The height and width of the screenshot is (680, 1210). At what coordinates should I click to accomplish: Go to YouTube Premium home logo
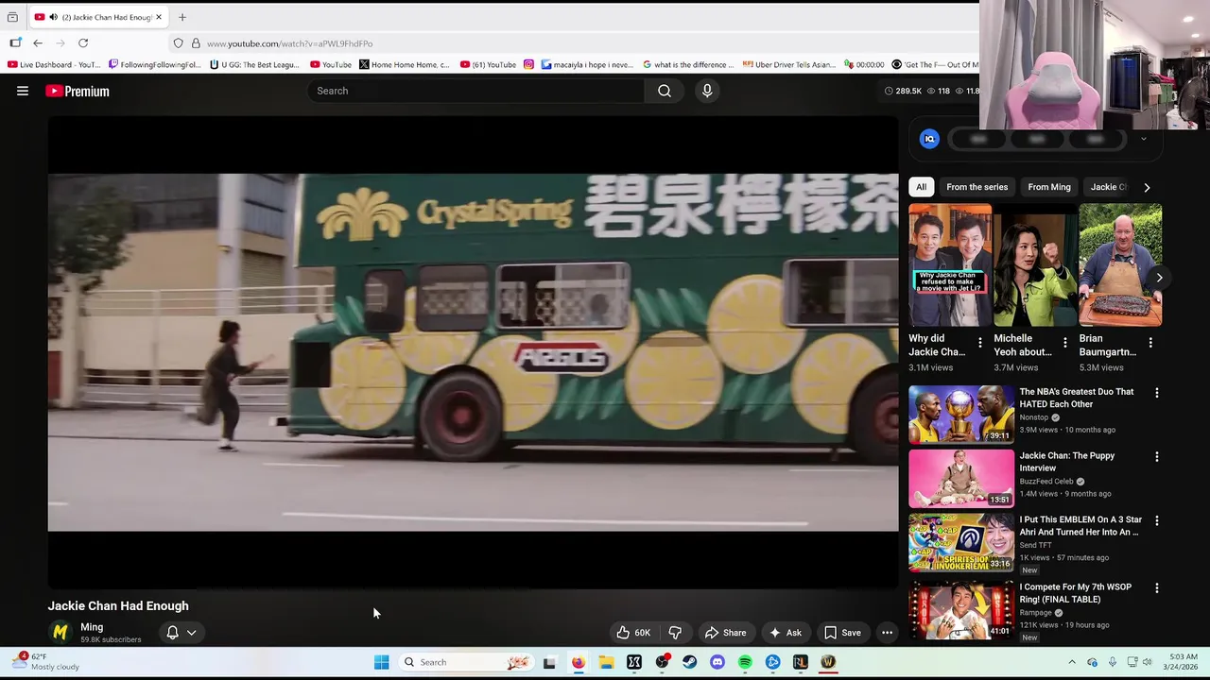pyautogui.click(x=78, y=91)
